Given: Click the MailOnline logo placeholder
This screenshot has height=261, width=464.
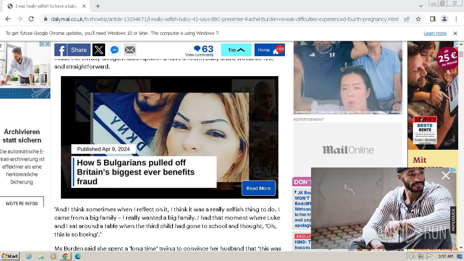Looking at the screenshot, I should coord(348,150).
